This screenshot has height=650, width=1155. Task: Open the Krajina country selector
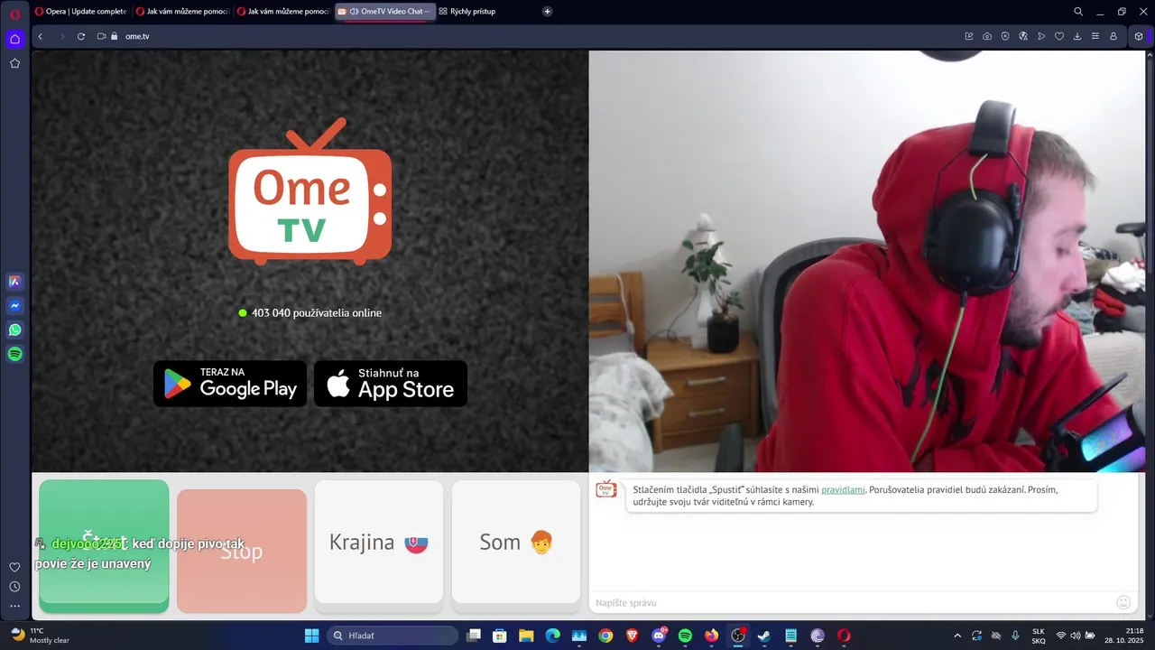(379, 542)
